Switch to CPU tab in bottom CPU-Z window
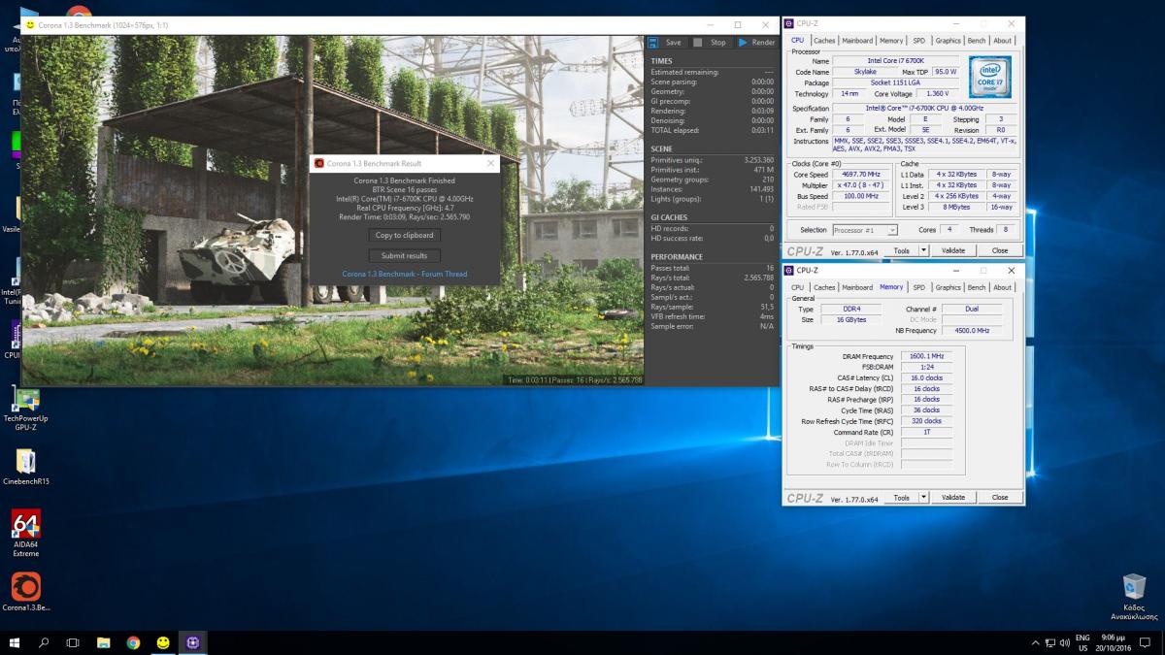The width and height of the screenshot is (1165, 655). tap(797, 287)
